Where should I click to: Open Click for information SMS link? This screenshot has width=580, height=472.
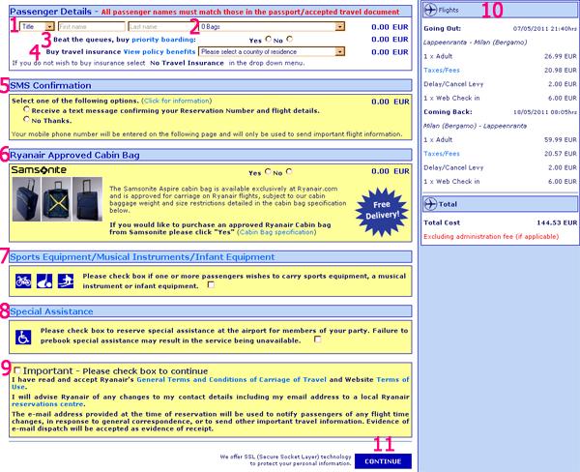pos(177,101)
